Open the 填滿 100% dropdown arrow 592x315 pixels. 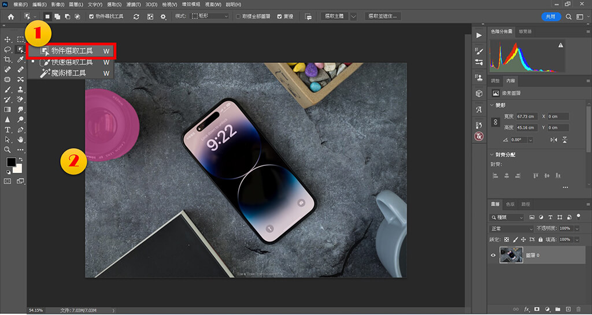pos(576,239)
